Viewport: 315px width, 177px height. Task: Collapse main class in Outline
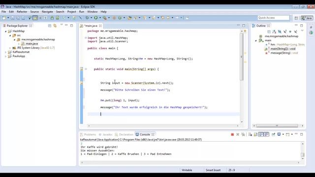(256, 40)
